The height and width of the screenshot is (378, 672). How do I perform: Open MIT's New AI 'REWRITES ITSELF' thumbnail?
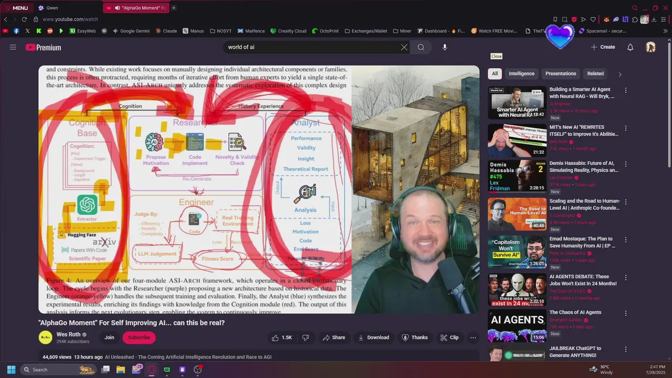[517, 141]
